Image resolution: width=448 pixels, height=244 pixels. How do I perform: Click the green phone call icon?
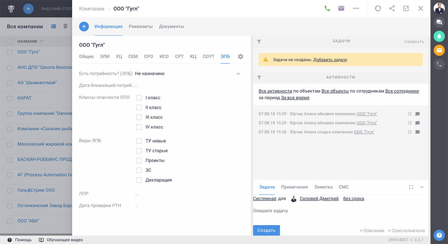(x=327, y=9)
